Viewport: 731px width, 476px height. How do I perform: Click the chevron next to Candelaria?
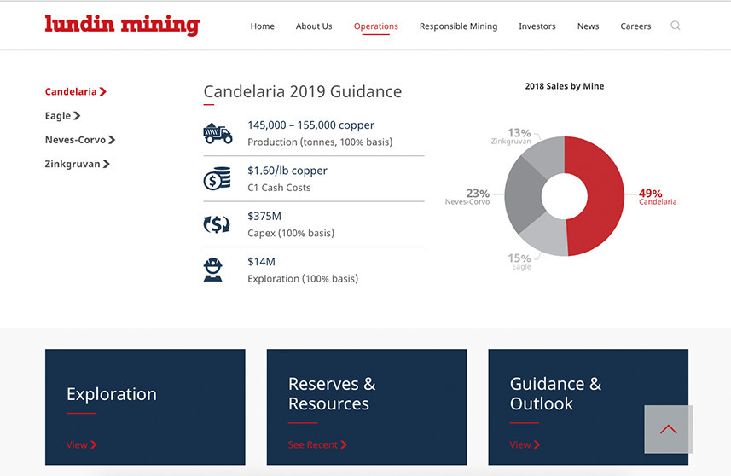tap(103, 92)
